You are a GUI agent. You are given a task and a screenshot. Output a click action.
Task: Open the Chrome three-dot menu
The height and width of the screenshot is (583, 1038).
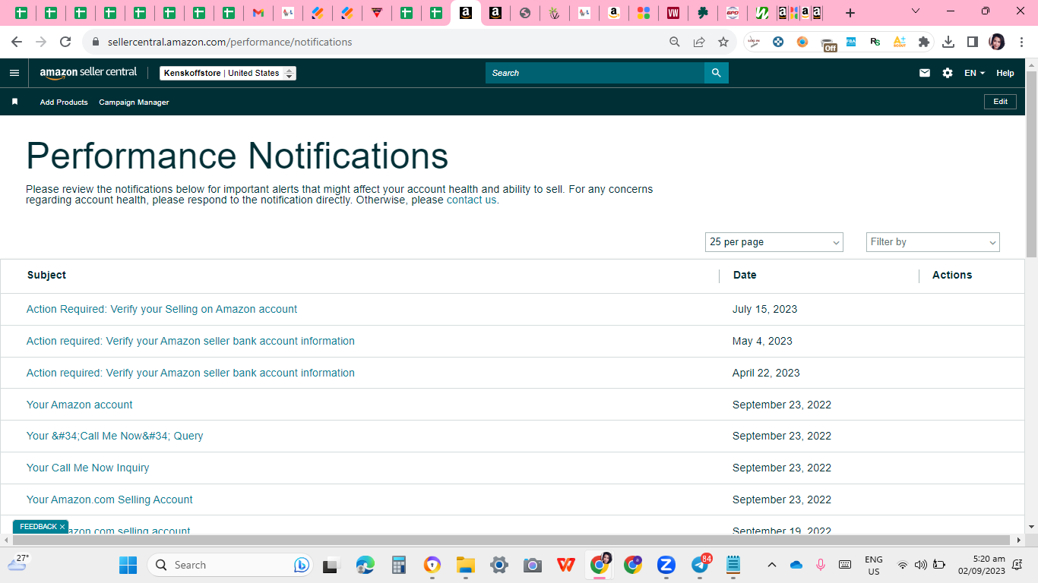[x=1021, y=42]
